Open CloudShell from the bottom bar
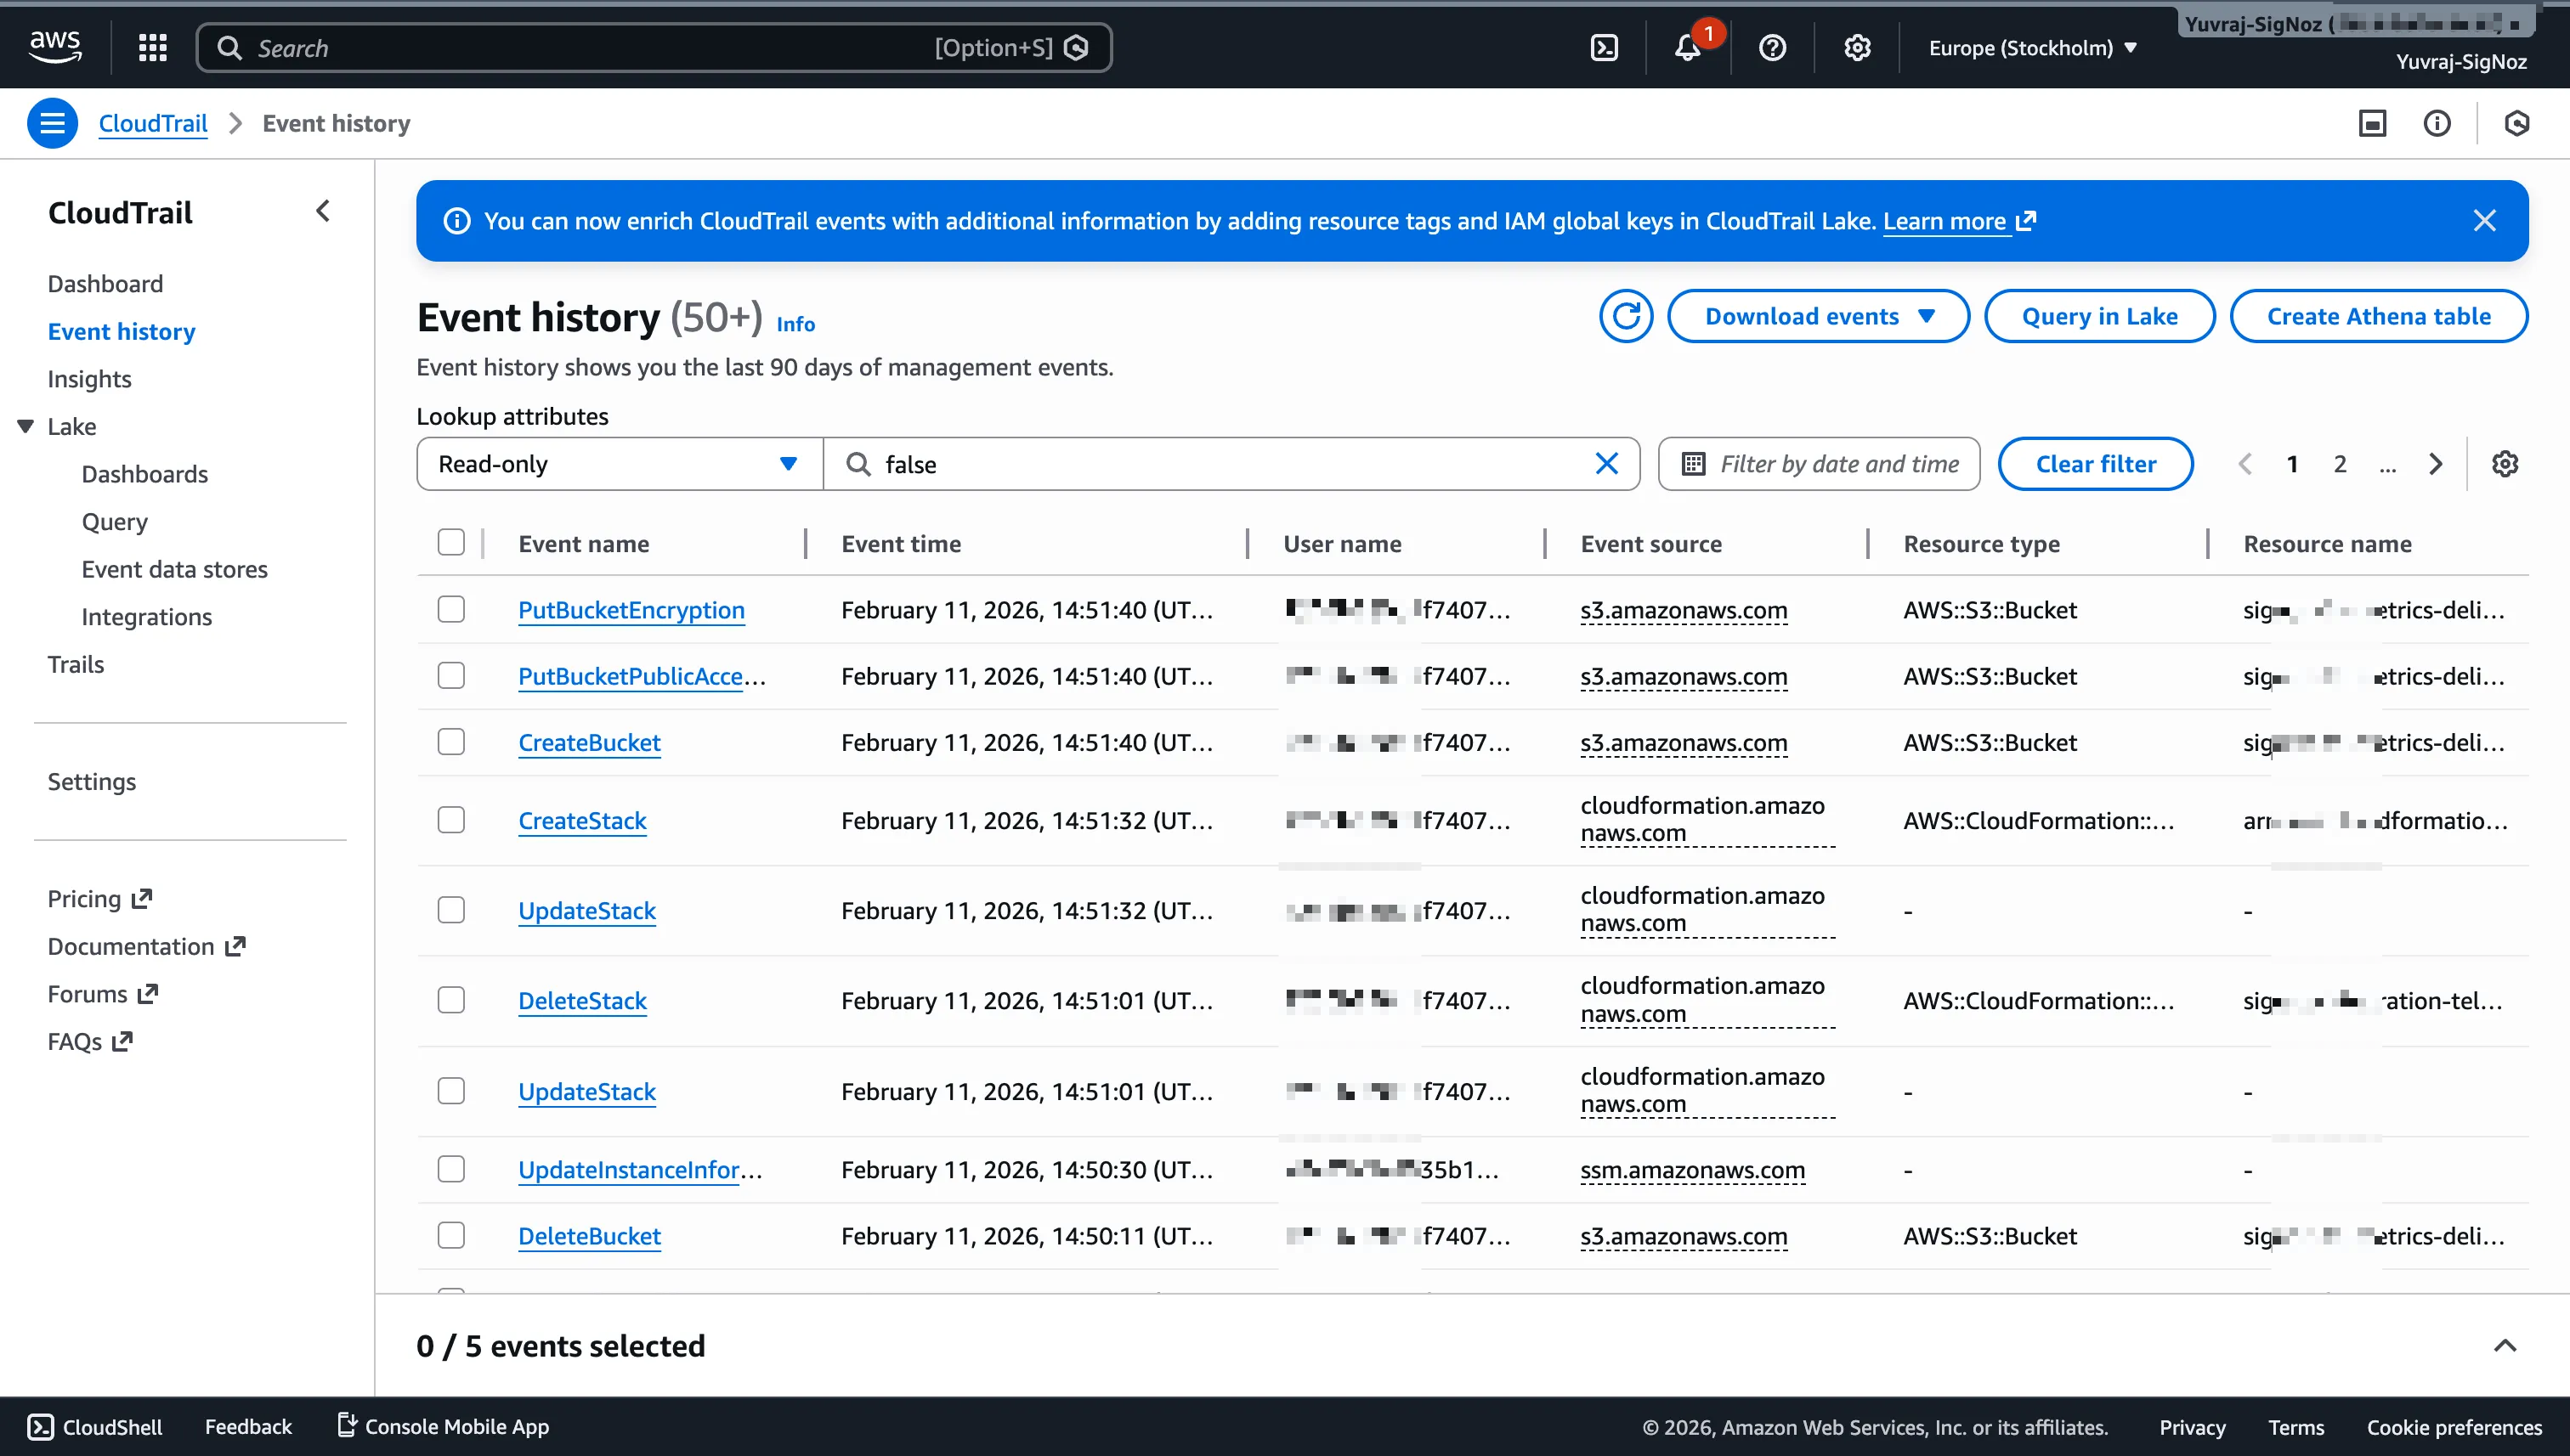Viewport: 2570px width, 1456px height. pyautogui.click(x=95, y=1427)
